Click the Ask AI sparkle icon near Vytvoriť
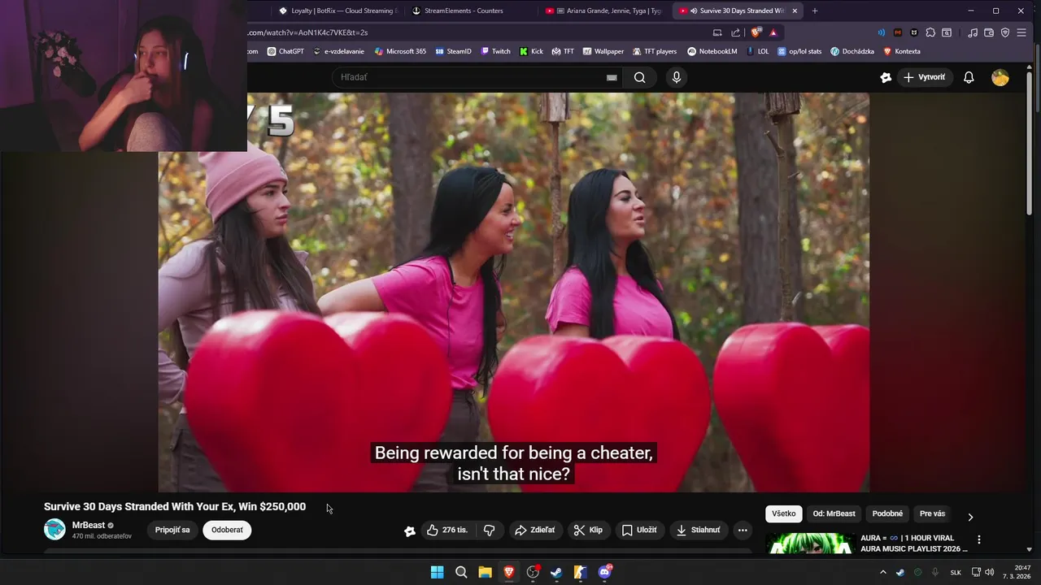Image resolution: width=1041 pixels, height=585 pixels. [x=886, y=77]
